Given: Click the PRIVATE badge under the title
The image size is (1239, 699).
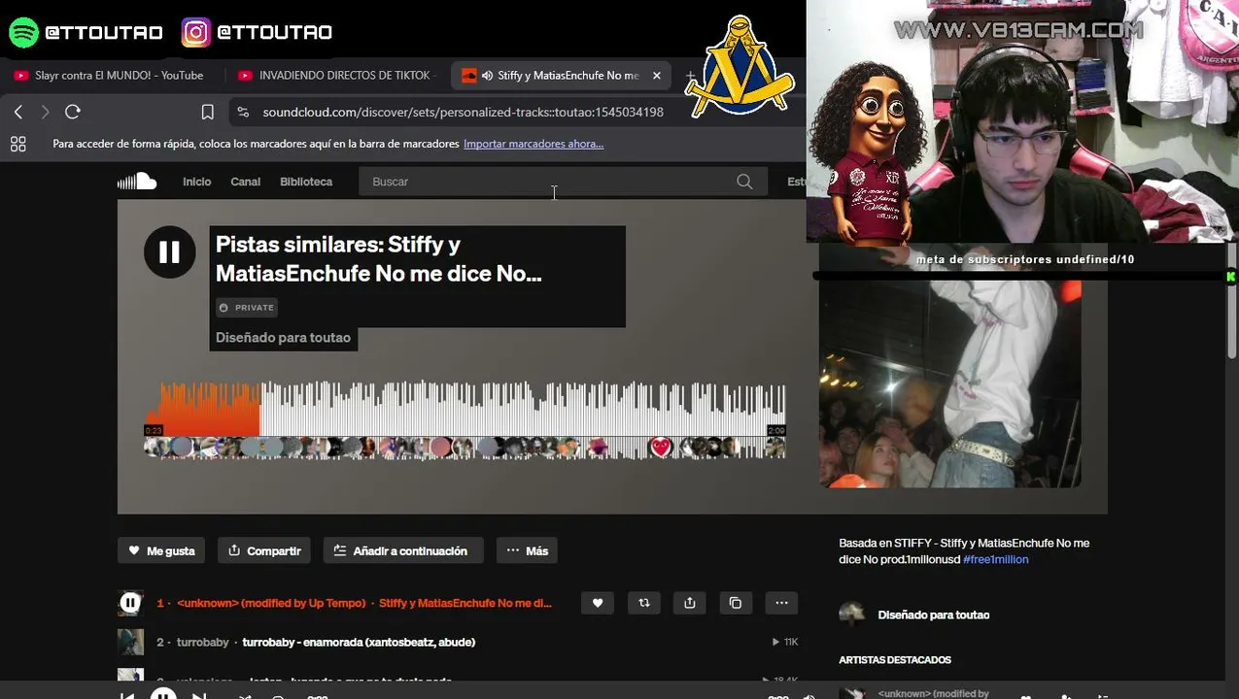Looking at the screenshot, I should click(247, 308).
